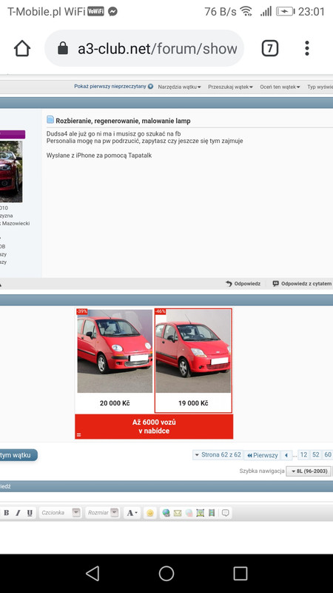This screenshot has width=333, height=593.
Task: Click the text 'Wysłane z iPhone za pomocą Tapatalk'
Action: [x=99, y=156]
